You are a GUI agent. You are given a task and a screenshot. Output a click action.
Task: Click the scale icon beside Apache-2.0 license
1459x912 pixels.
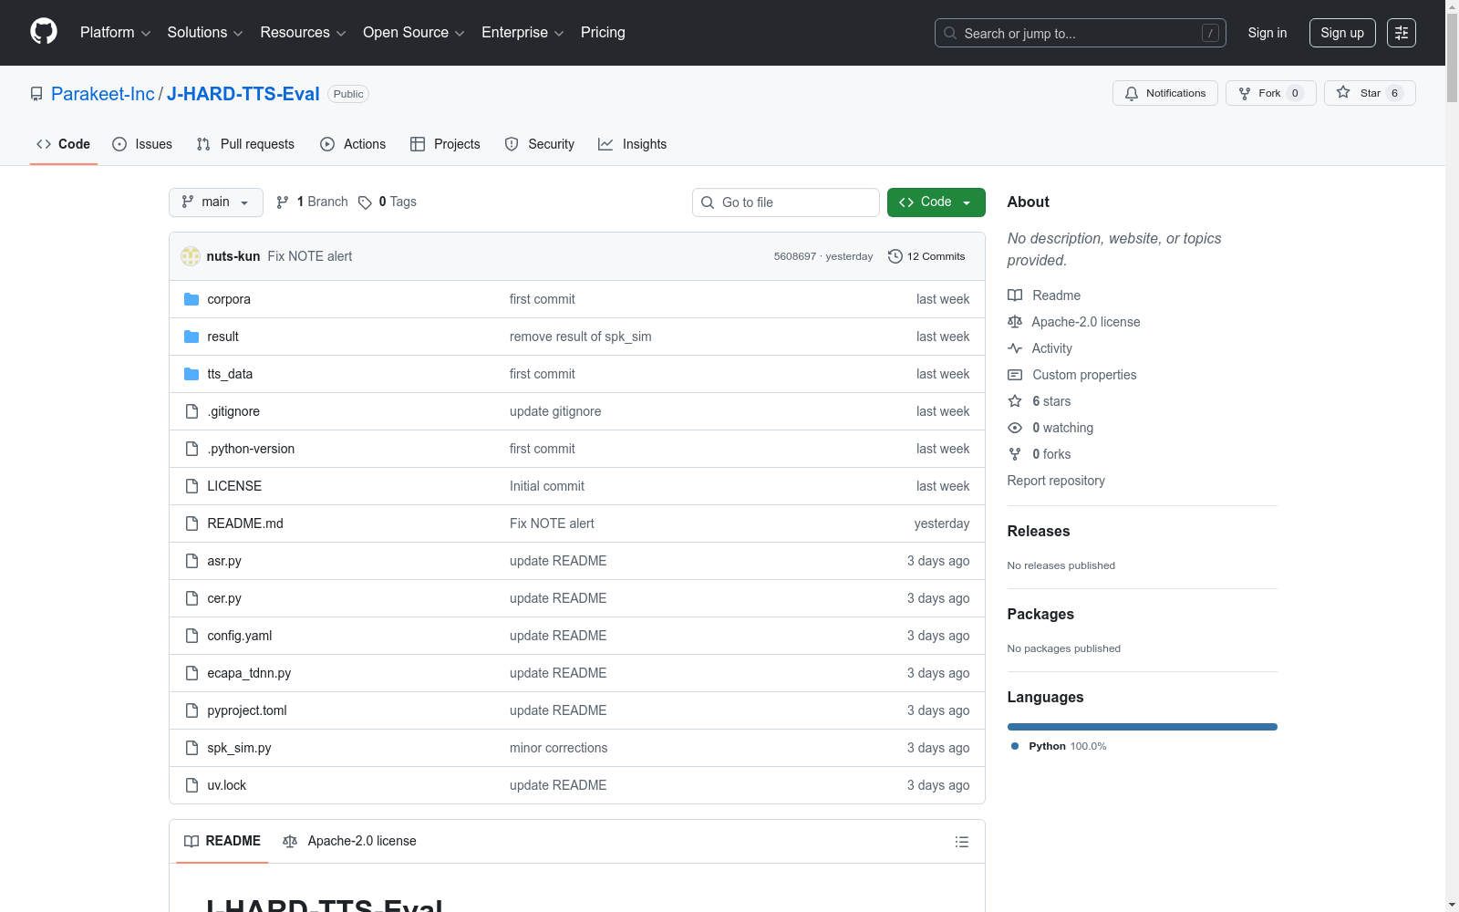pyautogui.click(x=1015, y=322)
